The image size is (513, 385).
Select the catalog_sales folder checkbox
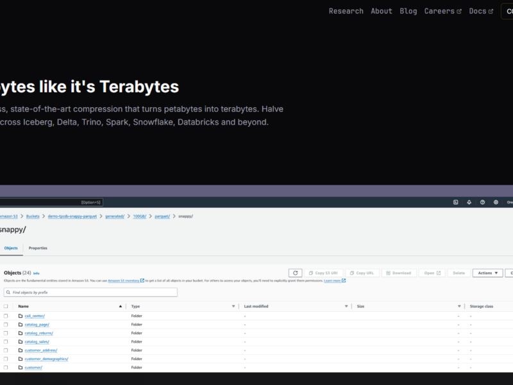tap(6, 342)
